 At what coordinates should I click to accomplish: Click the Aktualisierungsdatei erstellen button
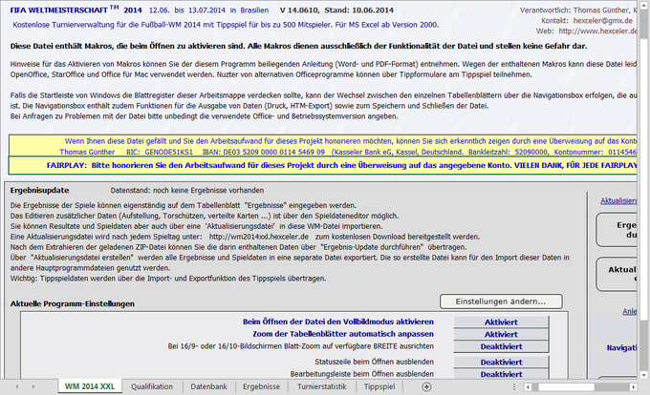click(617, 274)
